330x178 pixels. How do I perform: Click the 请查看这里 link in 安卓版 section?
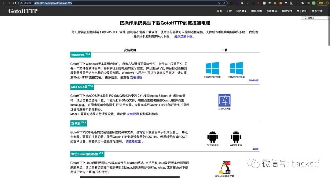[133, 141]
